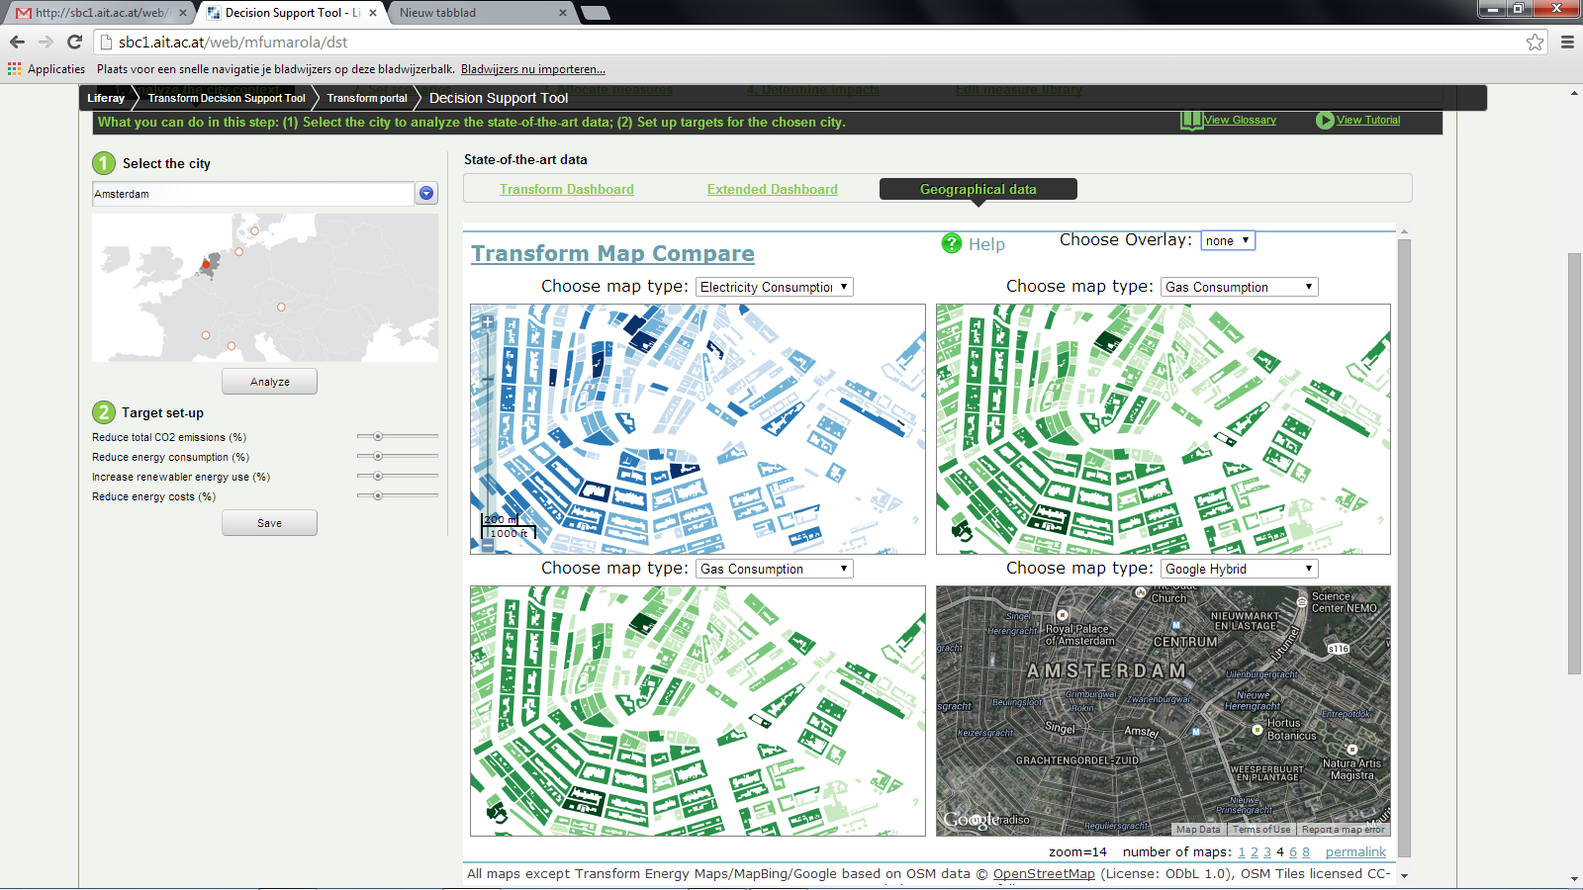Close the Nieuw tabblad tab
The image size is (1583, 890).
[x=563, y=13]
